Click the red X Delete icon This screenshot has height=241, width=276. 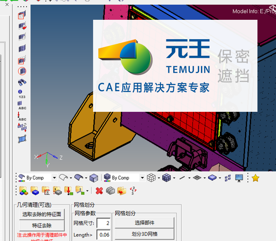(99, 191)
